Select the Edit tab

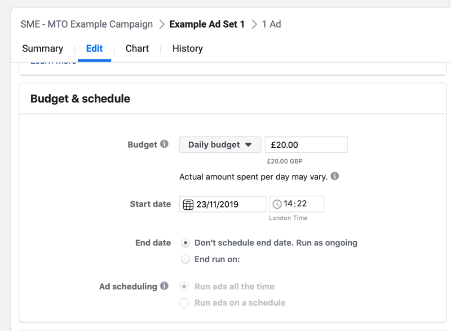click(x=94, y=48)
